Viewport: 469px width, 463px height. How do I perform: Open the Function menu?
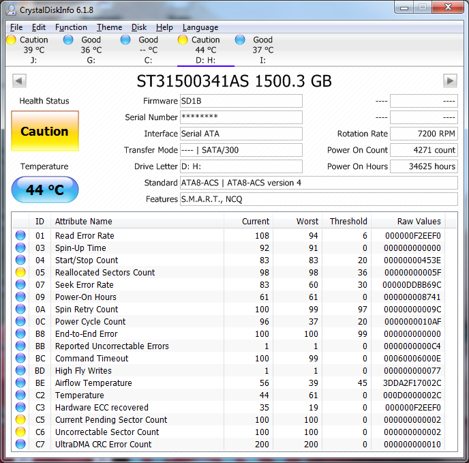pyautogui.click(x=71, y=27)
